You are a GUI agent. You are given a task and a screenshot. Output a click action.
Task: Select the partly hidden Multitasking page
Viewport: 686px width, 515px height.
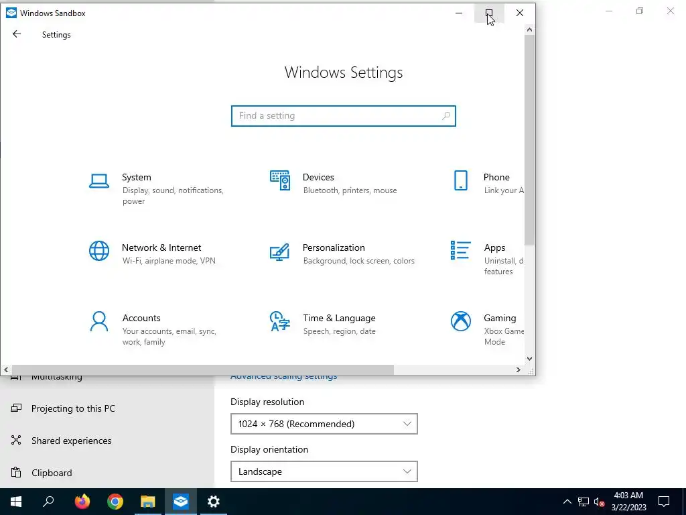56,378
